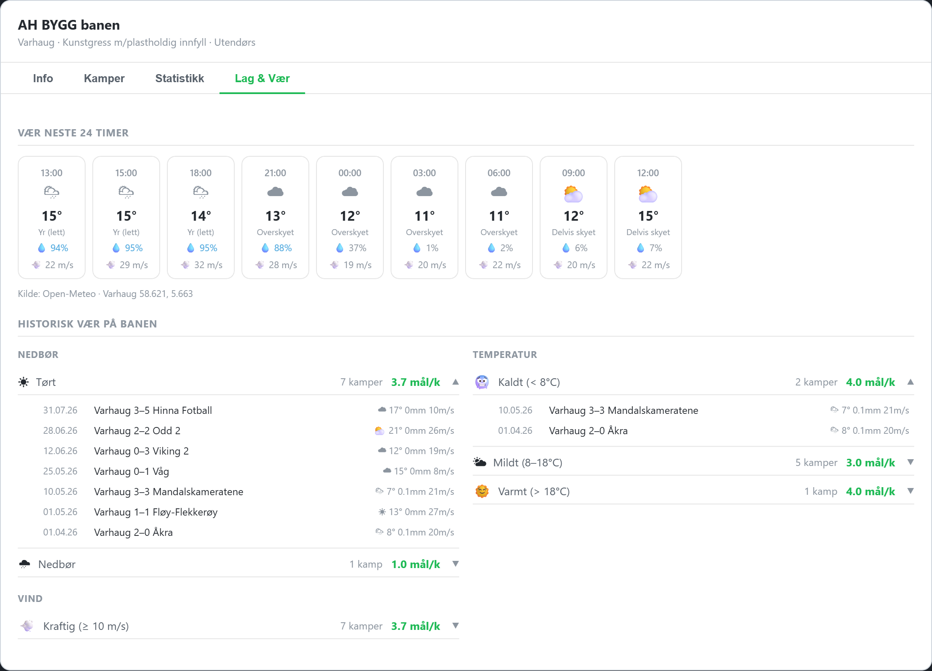932x671 pixels.
Task: Click the sun icon beside Tørt
Action: coord(24,382)
